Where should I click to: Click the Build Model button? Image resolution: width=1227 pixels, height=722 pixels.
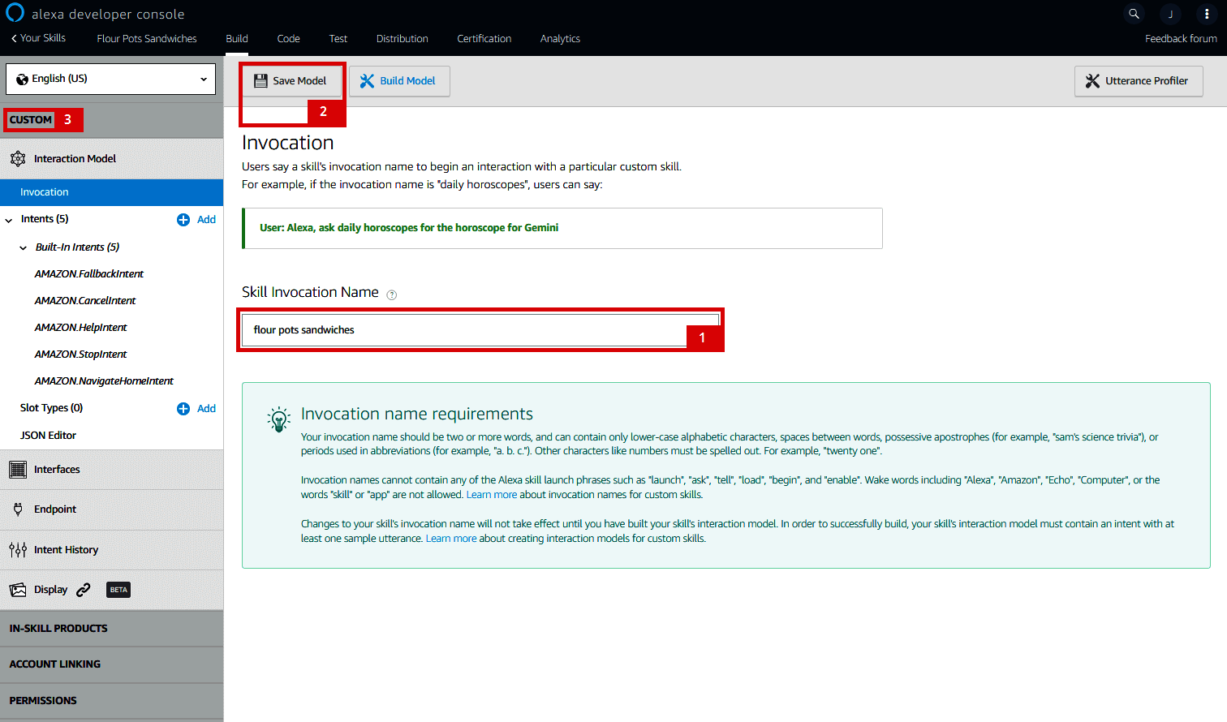pyautogui.click(x=399, y=81)
